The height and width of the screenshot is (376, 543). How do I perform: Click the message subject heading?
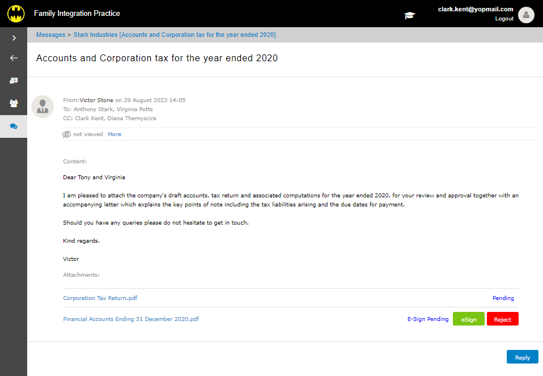(x=157, y=58)
